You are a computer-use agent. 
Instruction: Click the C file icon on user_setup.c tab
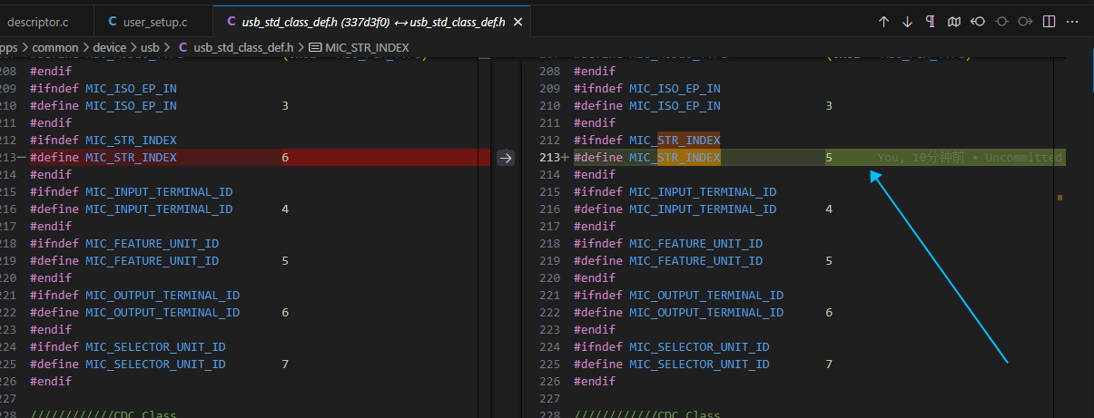pyautogui.click(x=113, y=20)
